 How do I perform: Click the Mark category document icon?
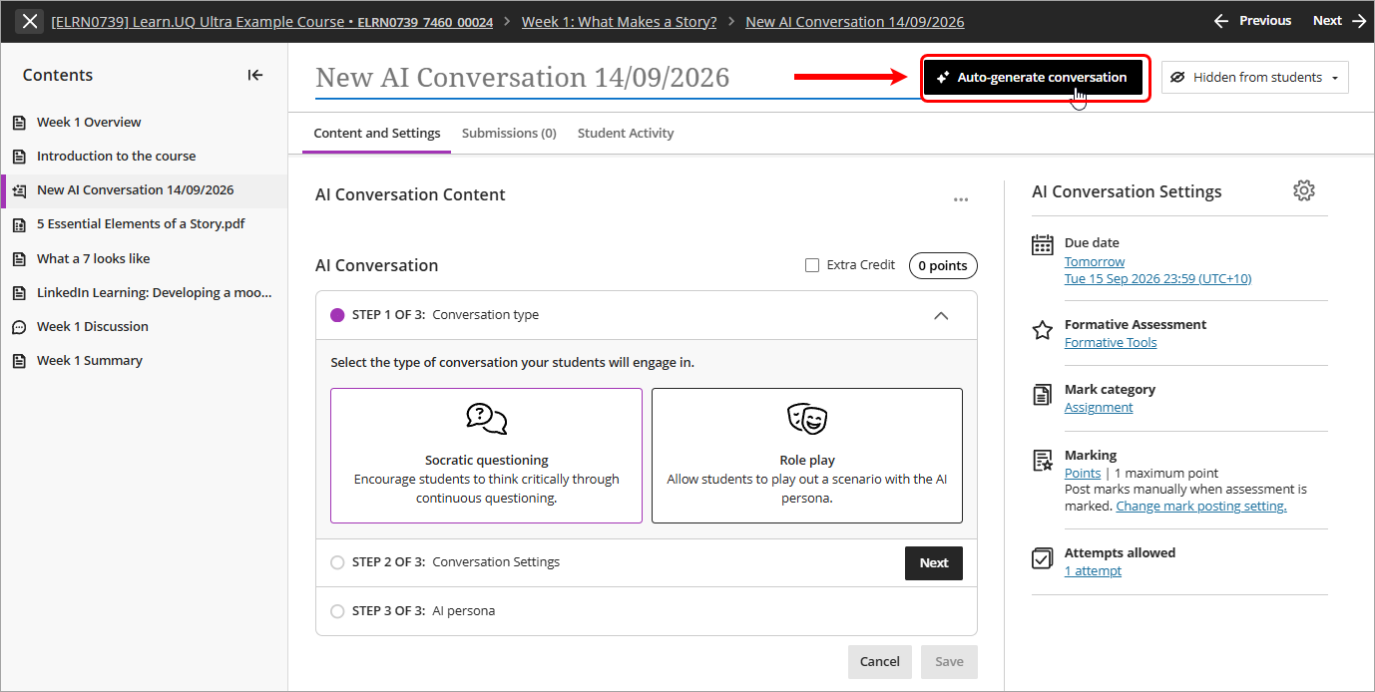coord(1043,395)
